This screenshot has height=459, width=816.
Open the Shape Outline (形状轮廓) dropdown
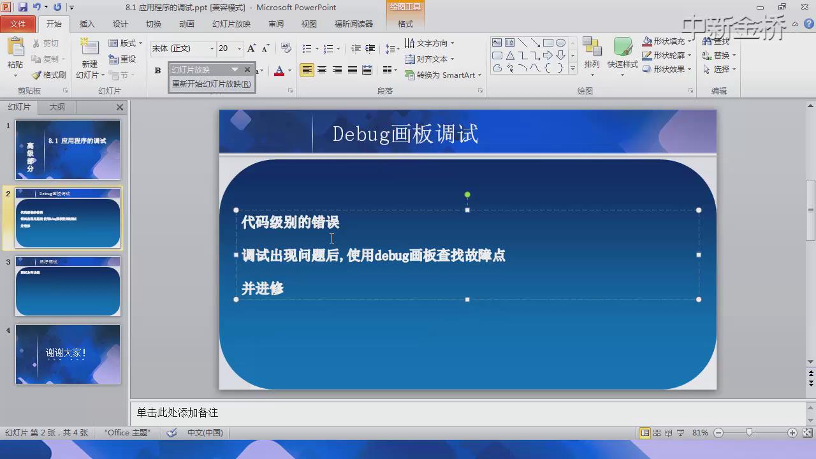[667, 55]
